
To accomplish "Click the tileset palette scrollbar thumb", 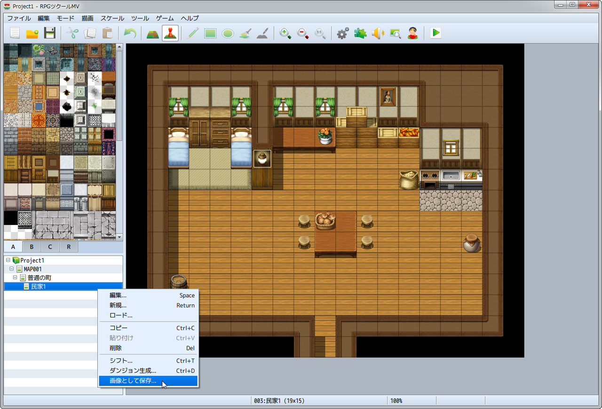I will coord(119,95).
